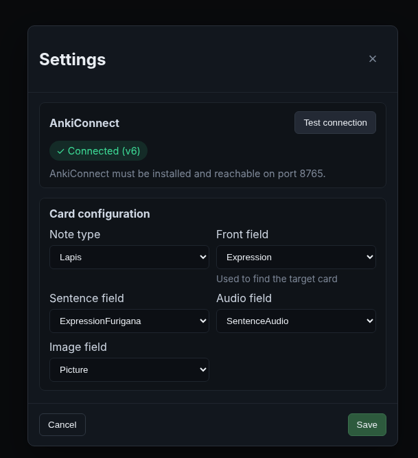Click the Note type label
The image size is (418, 458).
pyautogui.click(x=75, y=235)
